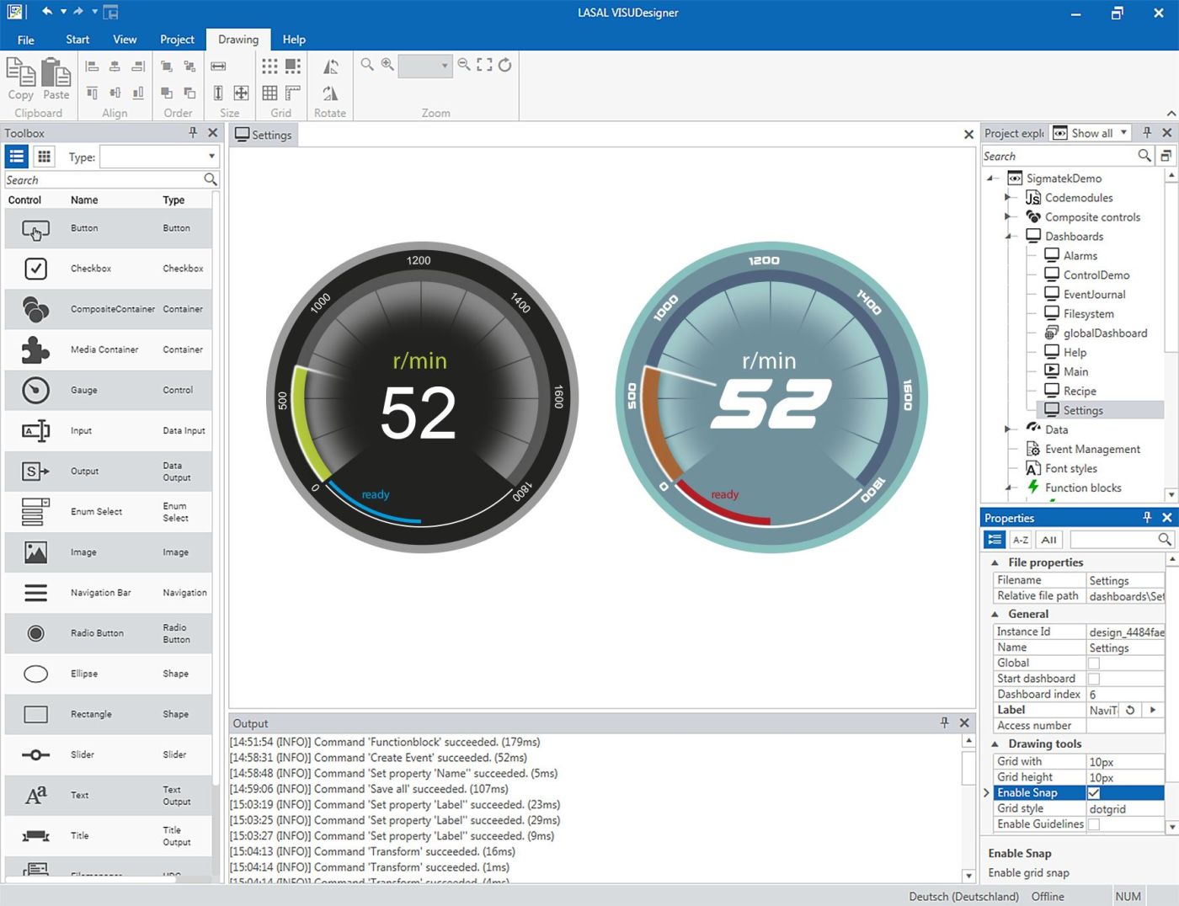
Task: Click the Toolbox search field
Action: 103,180
